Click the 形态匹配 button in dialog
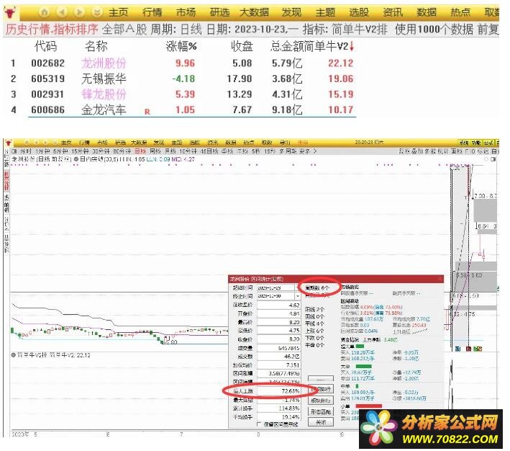Viewport: 510px width, 451px height. point(321,411)
